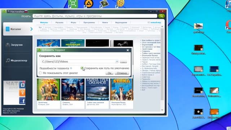Open the Медиаплеер section
The image size is (231, 130).
pos(17,60)
